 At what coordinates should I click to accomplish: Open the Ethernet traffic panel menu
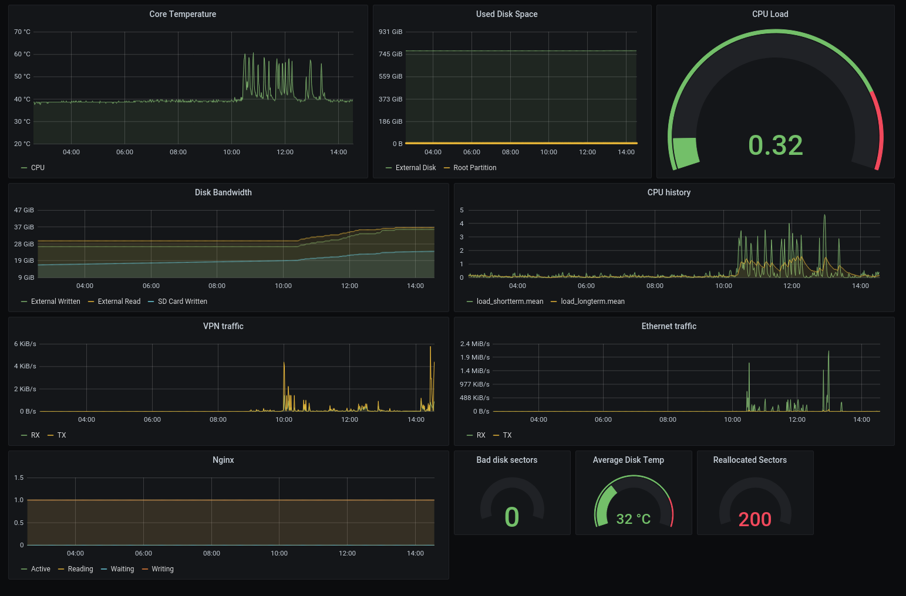(x=669, y=326)
